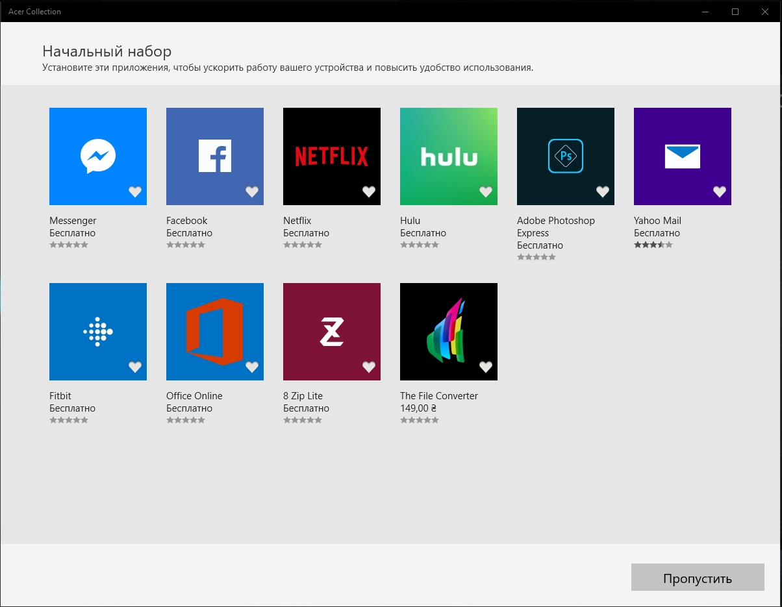Click The File Converter star rating

420,420
